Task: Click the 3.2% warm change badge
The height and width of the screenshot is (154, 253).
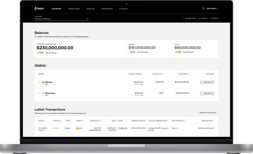Action: click(132, 52)
